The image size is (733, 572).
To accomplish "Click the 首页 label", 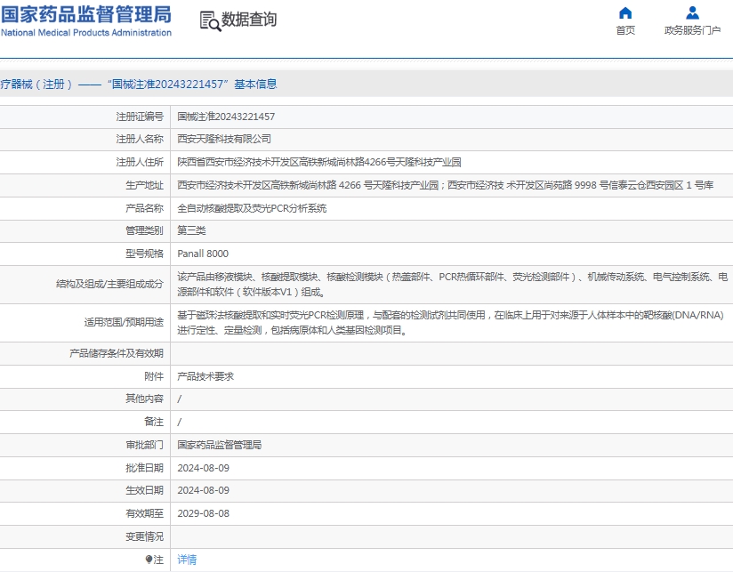I will 625,30.
